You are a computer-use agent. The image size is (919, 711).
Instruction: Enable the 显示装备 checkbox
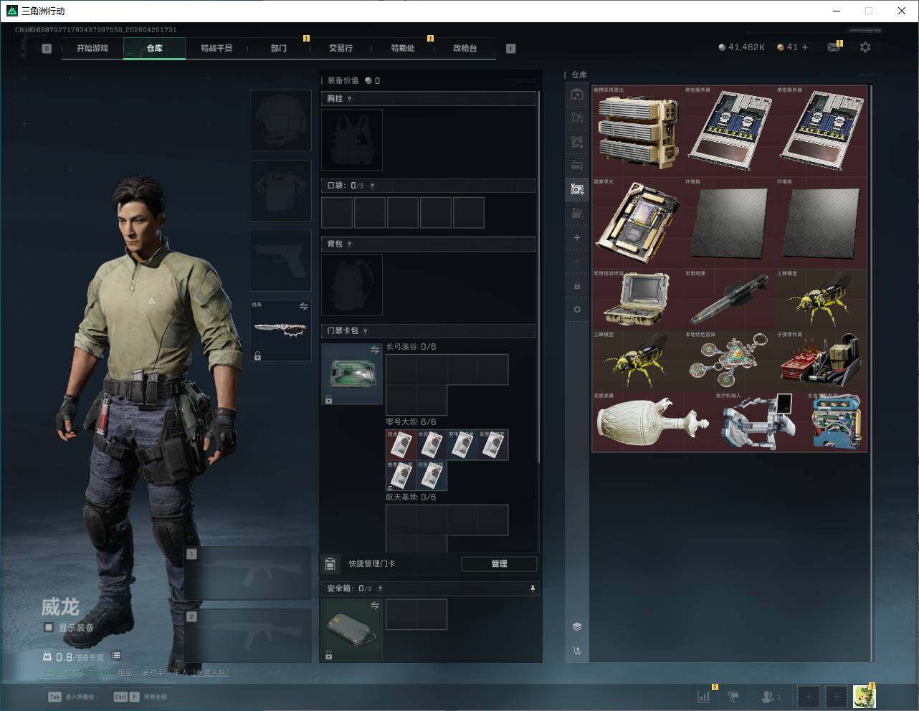pos(49,627)
